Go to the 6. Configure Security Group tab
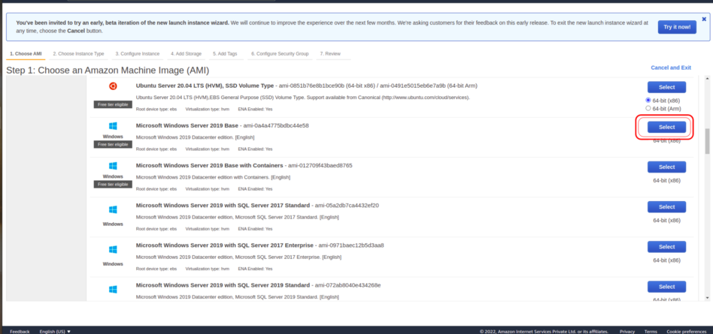This screenshot has width=713, height=334. (280, 53)
